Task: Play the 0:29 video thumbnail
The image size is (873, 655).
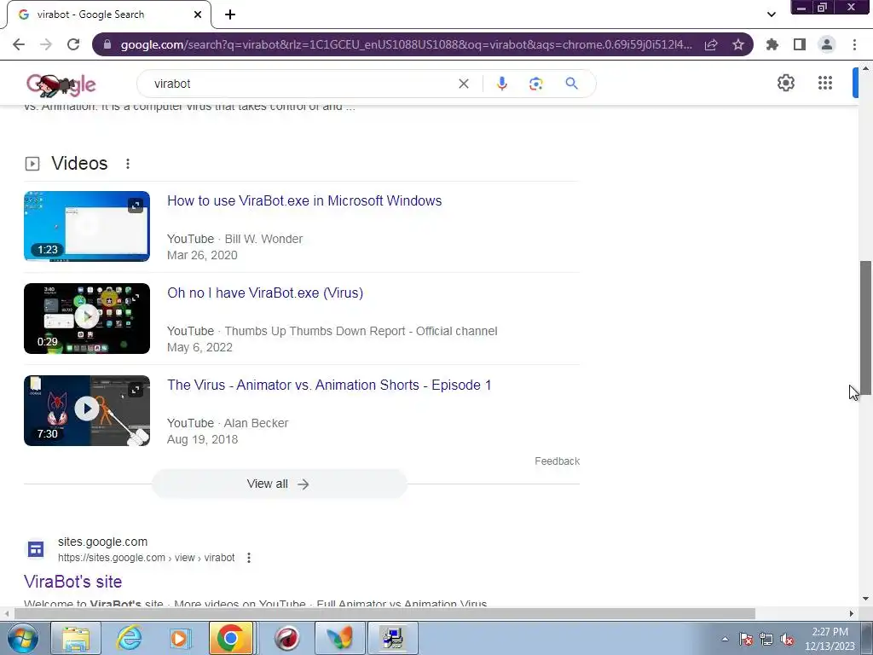Action: tap(87, 318)
